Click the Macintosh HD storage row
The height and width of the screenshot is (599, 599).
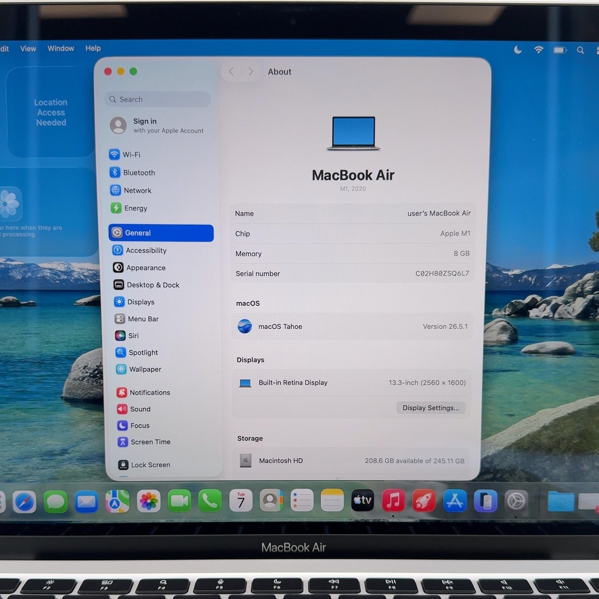point(351,461)
